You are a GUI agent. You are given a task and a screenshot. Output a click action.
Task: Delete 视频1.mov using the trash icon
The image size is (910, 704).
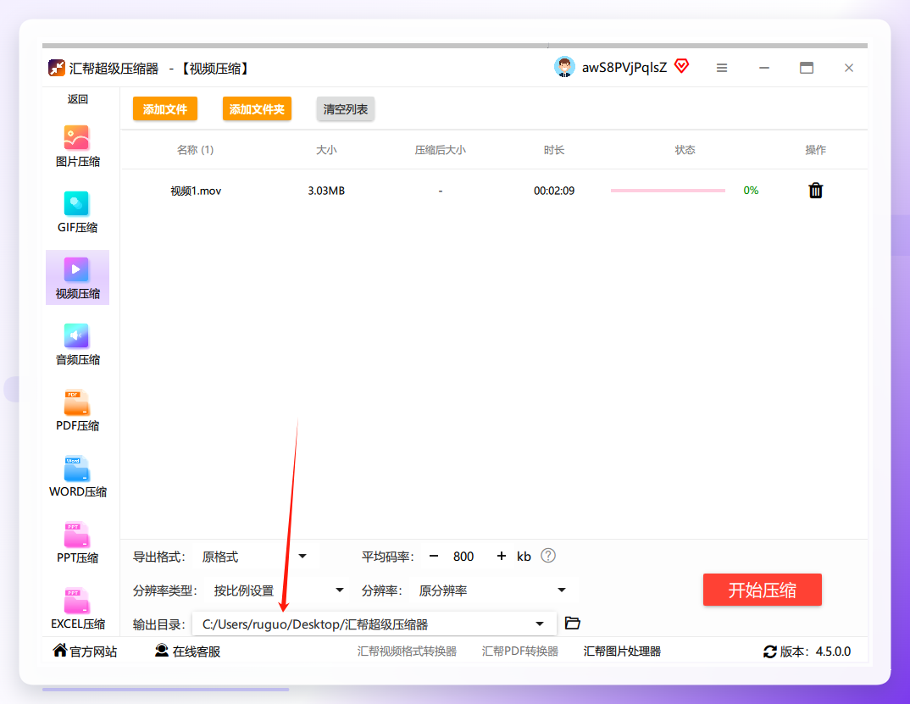(815, 191)
